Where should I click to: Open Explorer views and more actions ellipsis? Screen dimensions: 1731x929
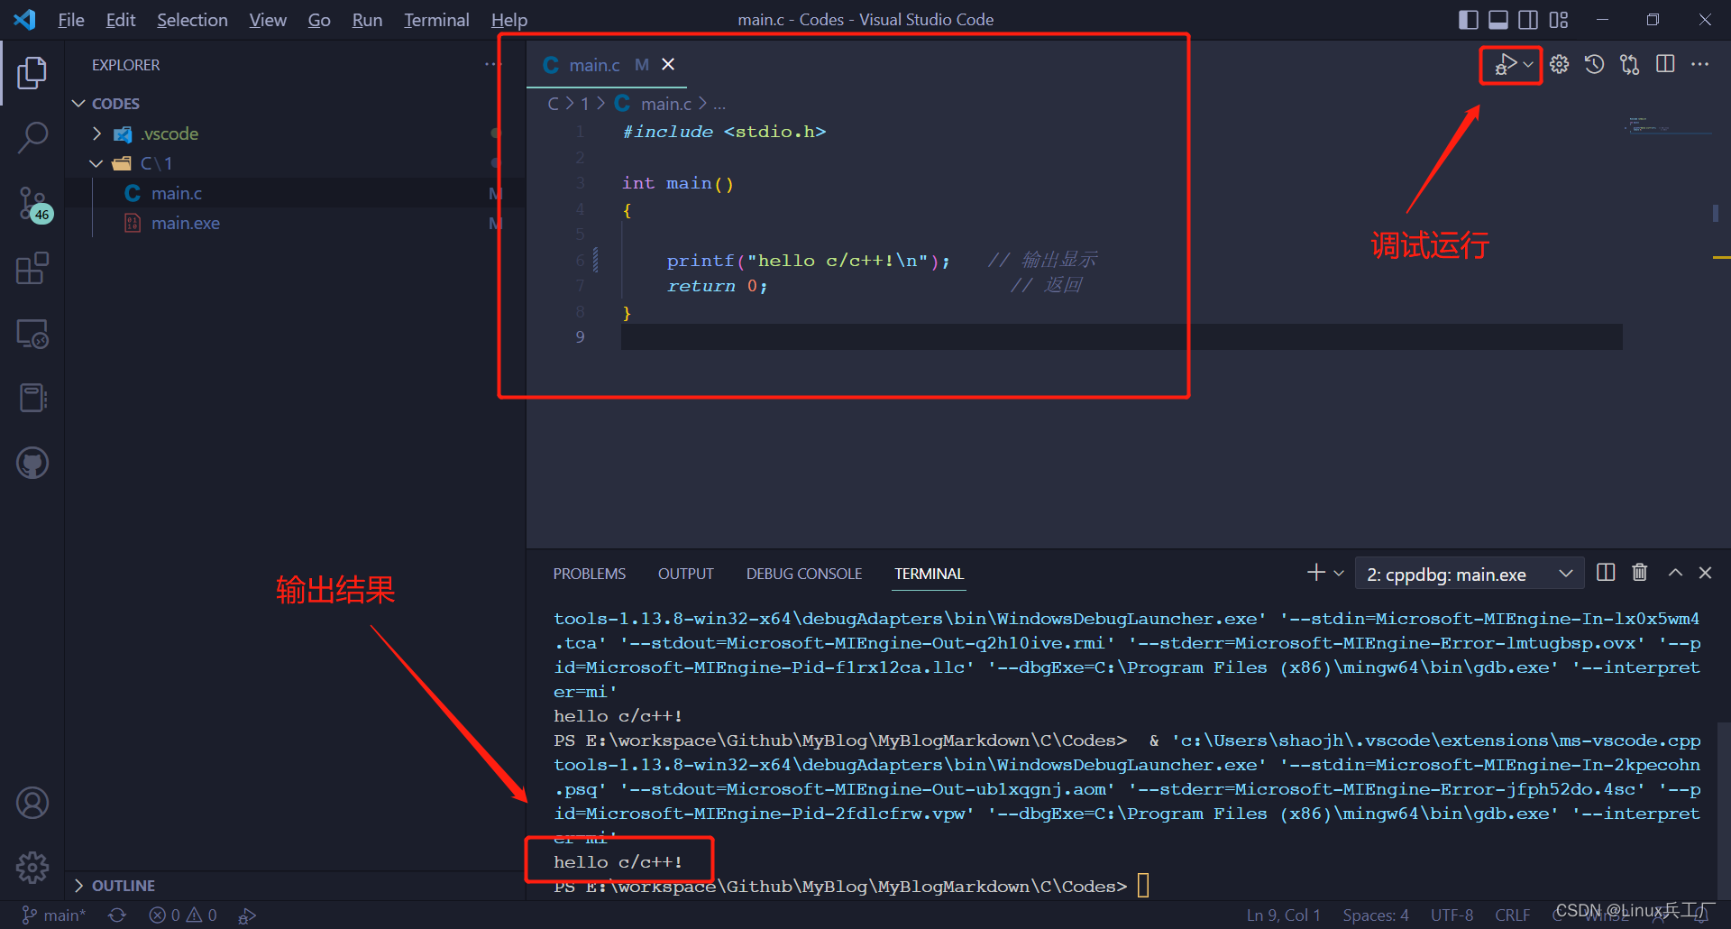coord(491,64)
